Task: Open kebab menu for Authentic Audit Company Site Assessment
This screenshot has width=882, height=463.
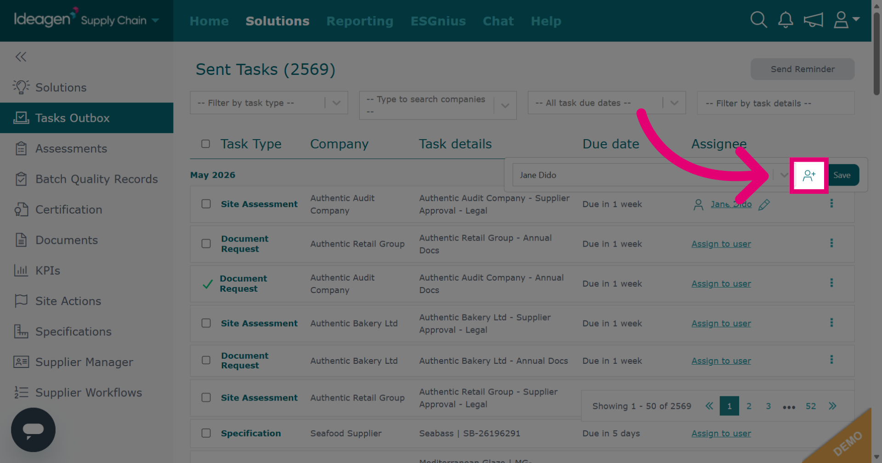Action: click(831, 203)
